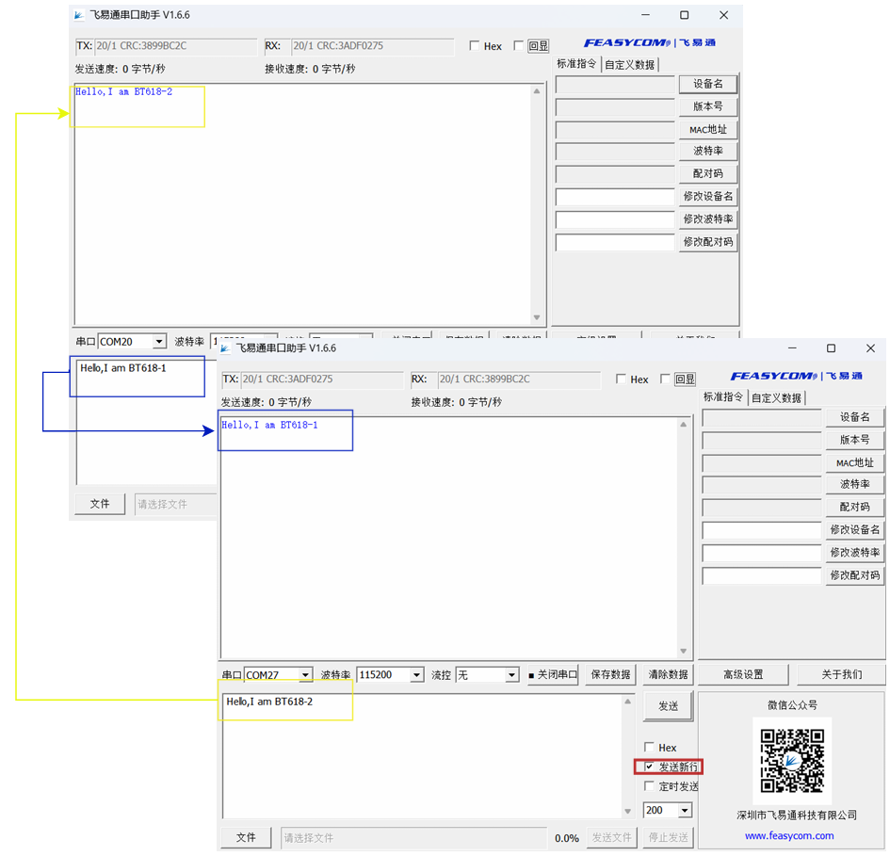Click the COM20 receive area vertical scrollbar

click(537, 204)
